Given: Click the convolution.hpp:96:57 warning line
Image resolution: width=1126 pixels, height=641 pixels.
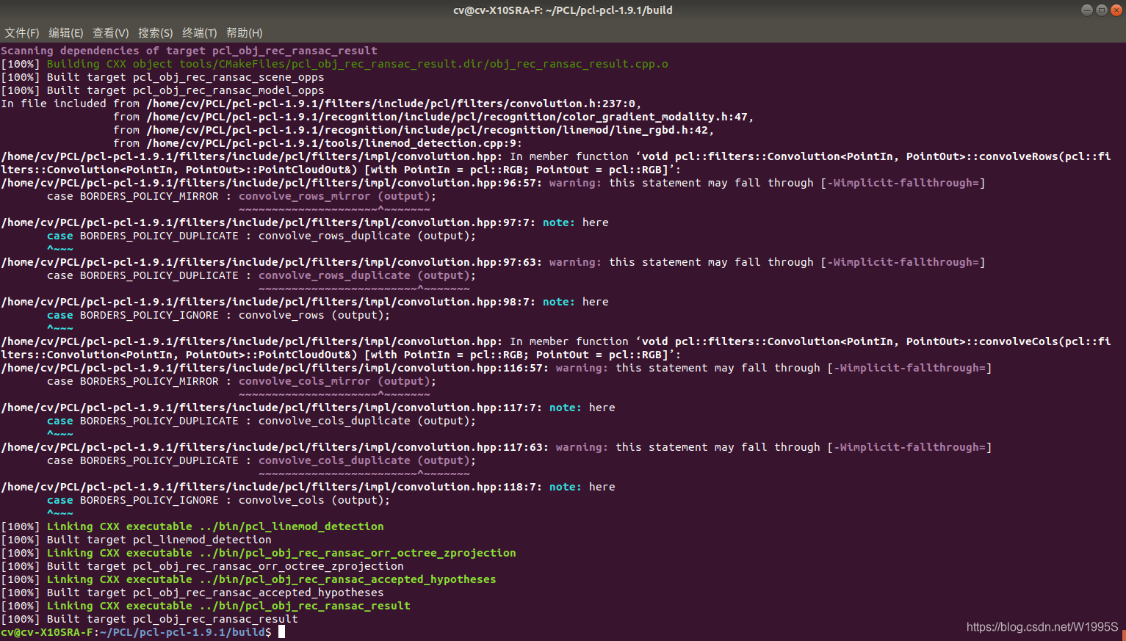Looking at the screenshot, I should [493, 183].
